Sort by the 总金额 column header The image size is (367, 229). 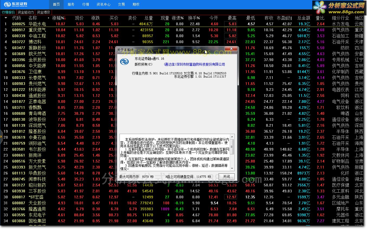point(304,18)
